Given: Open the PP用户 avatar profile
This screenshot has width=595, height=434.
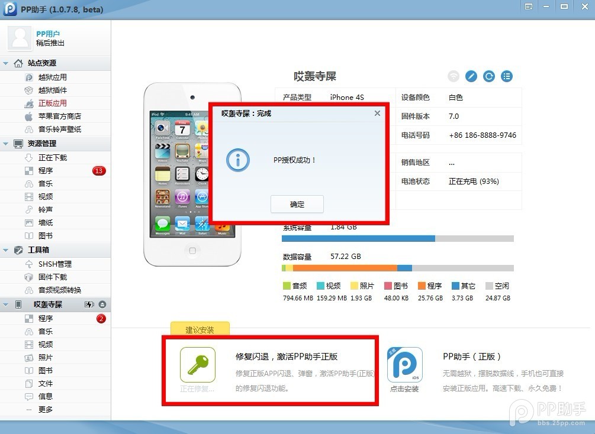Looking at the screenshot, I should tap(20, 38).
